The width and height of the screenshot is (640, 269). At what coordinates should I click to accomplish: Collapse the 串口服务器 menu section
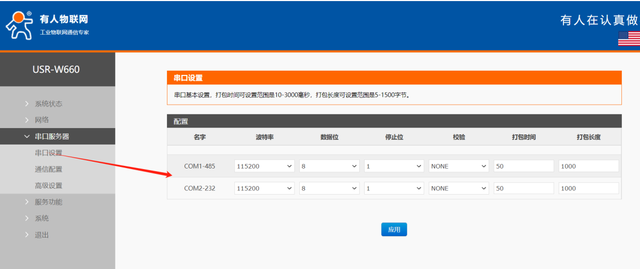(x=52, y=137)
